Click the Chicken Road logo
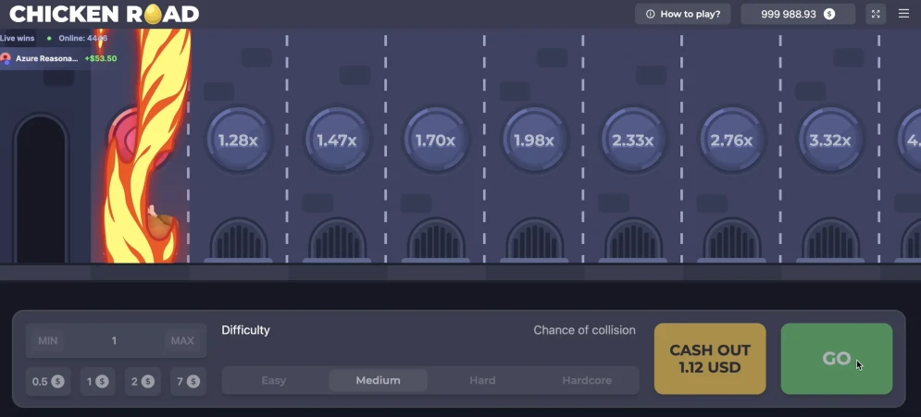 [105, 14]
